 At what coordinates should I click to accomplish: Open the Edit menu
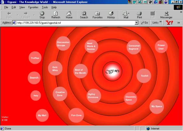coord(14,7)
